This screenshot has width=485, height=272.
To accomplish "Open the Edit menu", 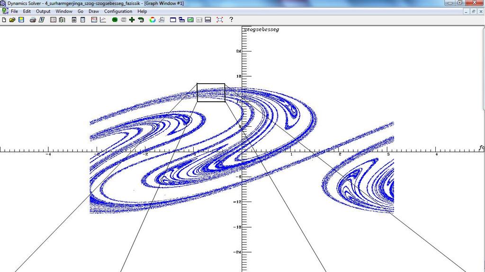I will (x=27, y=11).
